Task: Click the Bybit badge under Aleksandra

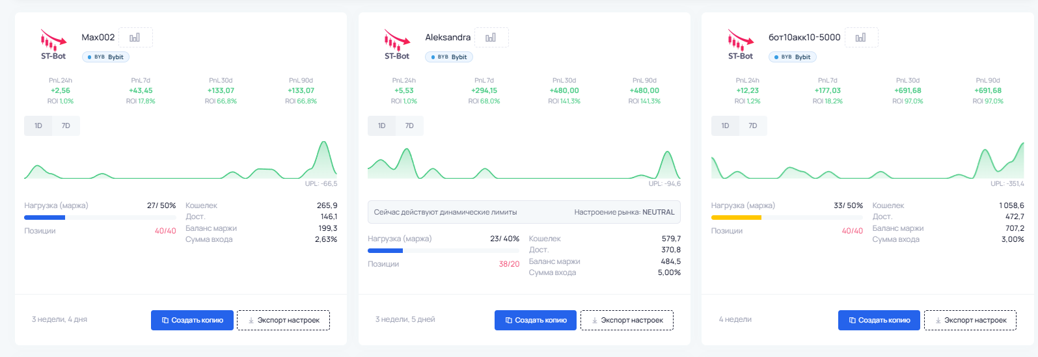Action: (449, 57)
